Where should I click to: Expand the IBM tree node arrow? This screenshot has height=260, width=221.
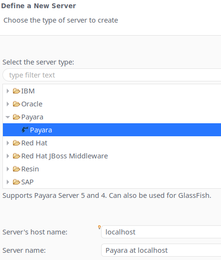pos(8,91)
